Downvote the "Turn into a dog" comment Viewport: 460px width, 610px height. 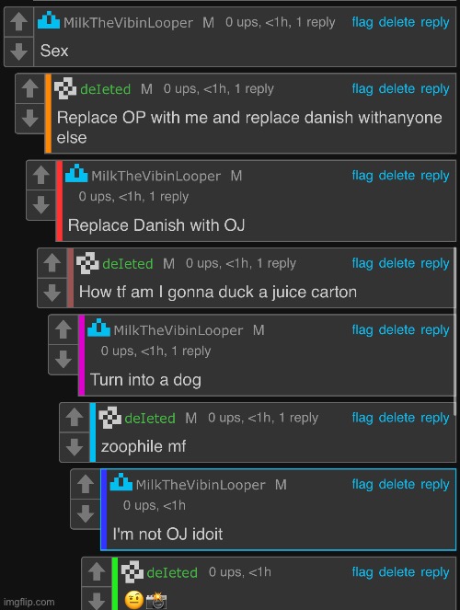pos(63,360)
